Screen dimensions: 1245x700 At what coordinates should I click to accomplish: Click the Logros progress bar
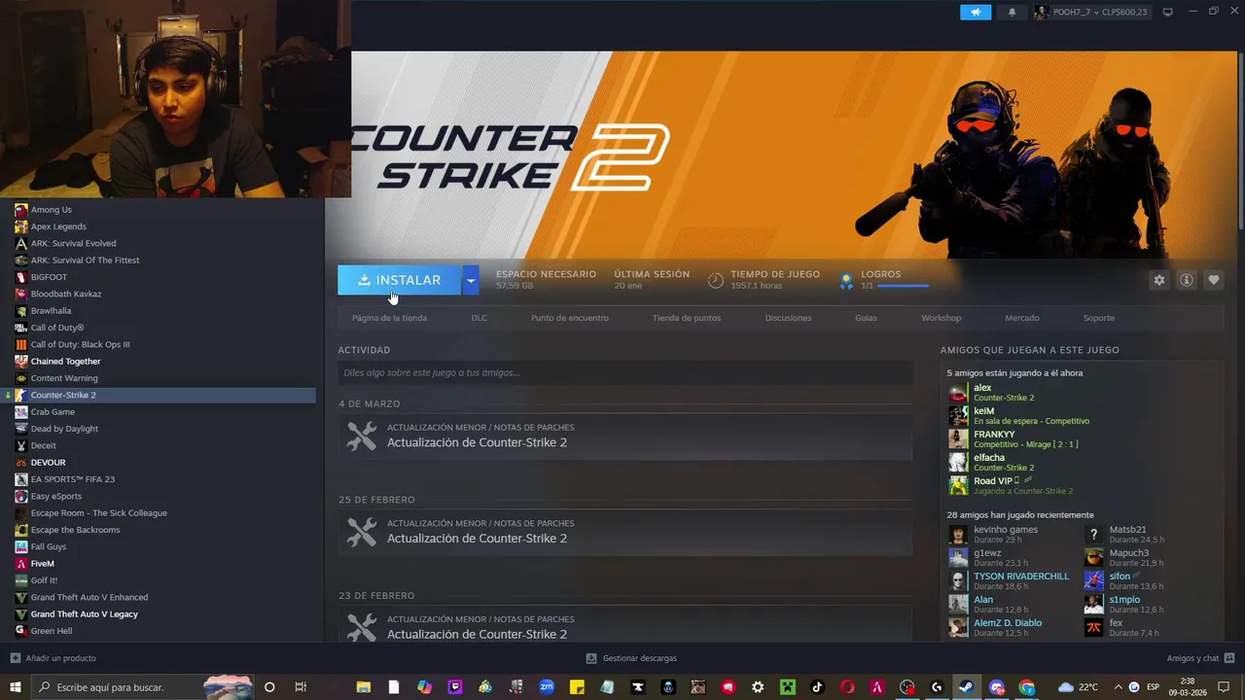[x=903, y=286]
